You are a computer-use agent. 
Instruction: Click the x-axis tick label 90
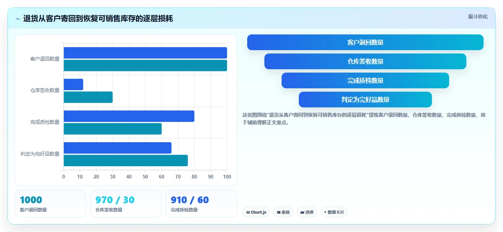tap(211, 177)
